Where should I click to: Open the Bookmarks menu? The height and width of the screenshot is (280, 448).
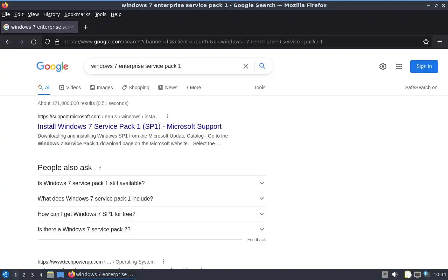tap(77, 14)
